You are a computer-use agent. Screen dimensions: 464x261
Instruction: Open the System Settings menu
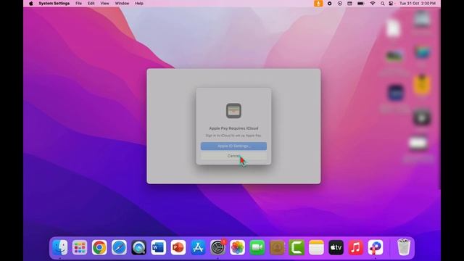(x=54, y=4)
